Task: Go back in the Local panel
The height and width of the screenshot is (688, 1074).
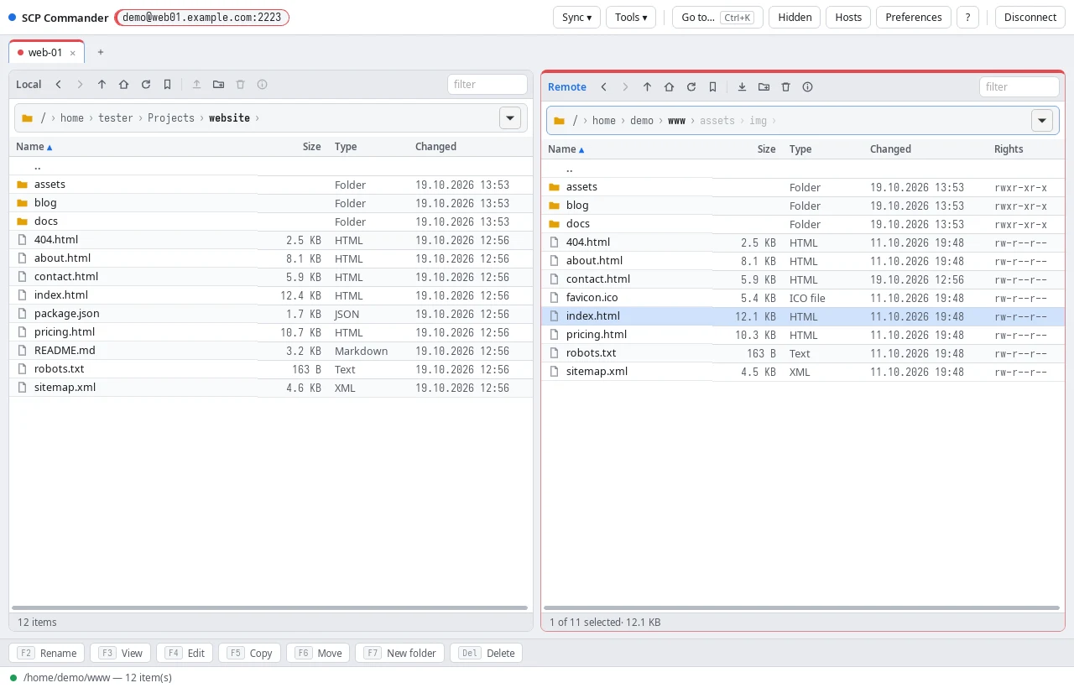Action: tap(59, 84)
